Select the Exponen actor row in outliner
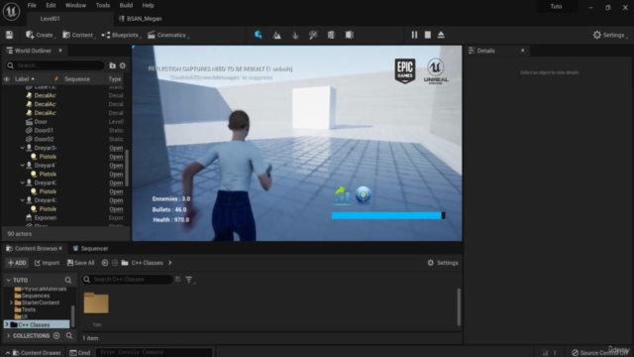 46,218
